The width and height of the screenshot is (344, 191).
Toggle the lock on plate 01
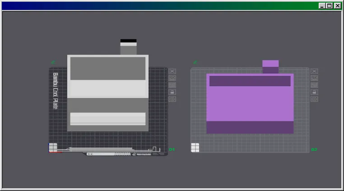(172, 92)
